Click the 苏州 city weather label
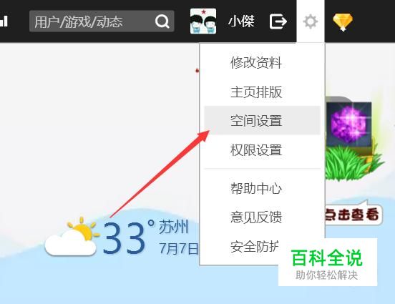The image size is (395, 304). tap(174, 227)
